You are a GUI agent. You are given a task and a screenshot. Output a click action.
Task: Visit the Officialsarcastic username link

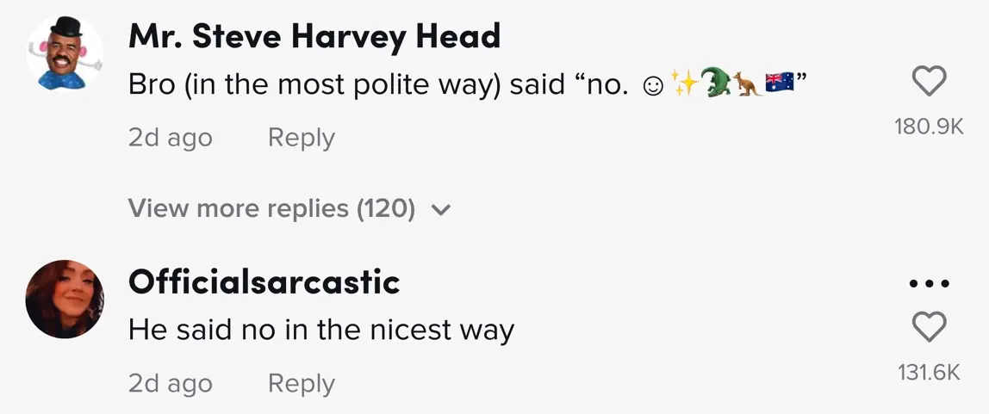tap(264, 282)
